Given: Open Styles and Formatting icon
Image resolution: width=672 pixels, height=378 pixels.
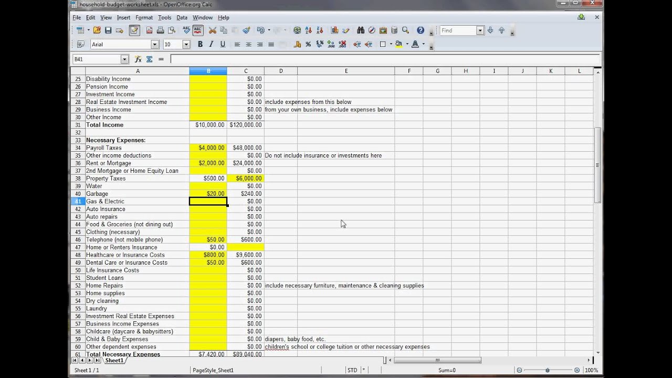Looking at the screenshot, I should pos(81,45).
